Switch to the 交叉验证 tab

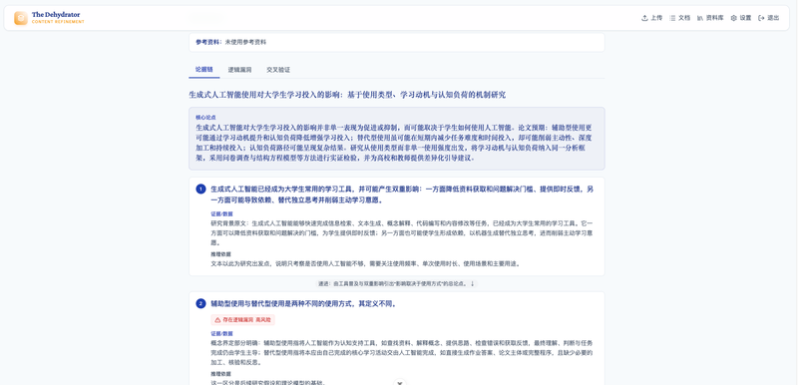[278, 70]
